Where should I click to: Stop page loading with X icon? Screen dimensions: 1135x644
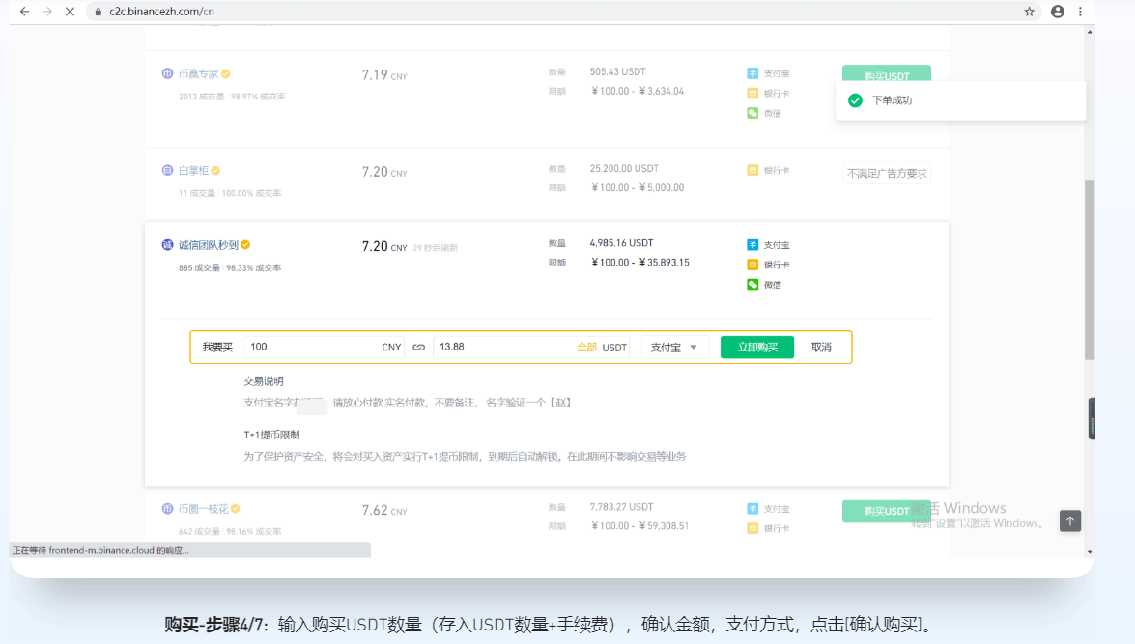[x=70, y=12]
